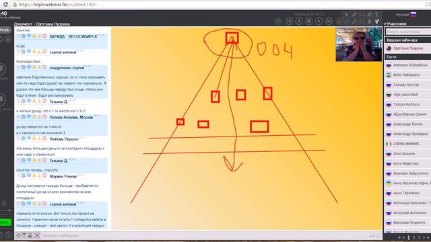Go to participants list page 2

[414, 237]
